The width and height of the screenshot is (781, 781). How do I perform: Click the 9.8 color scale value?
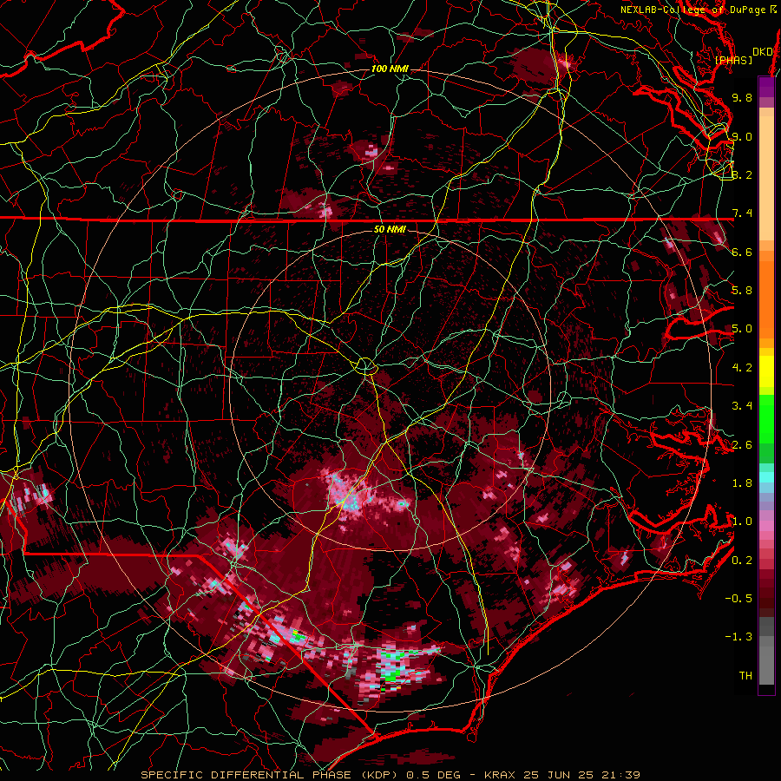[742, 98]
